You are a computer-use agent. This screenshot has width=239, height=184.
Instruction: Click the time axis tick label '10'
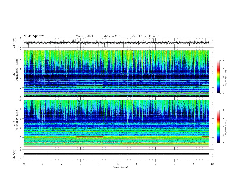(212, 164)
